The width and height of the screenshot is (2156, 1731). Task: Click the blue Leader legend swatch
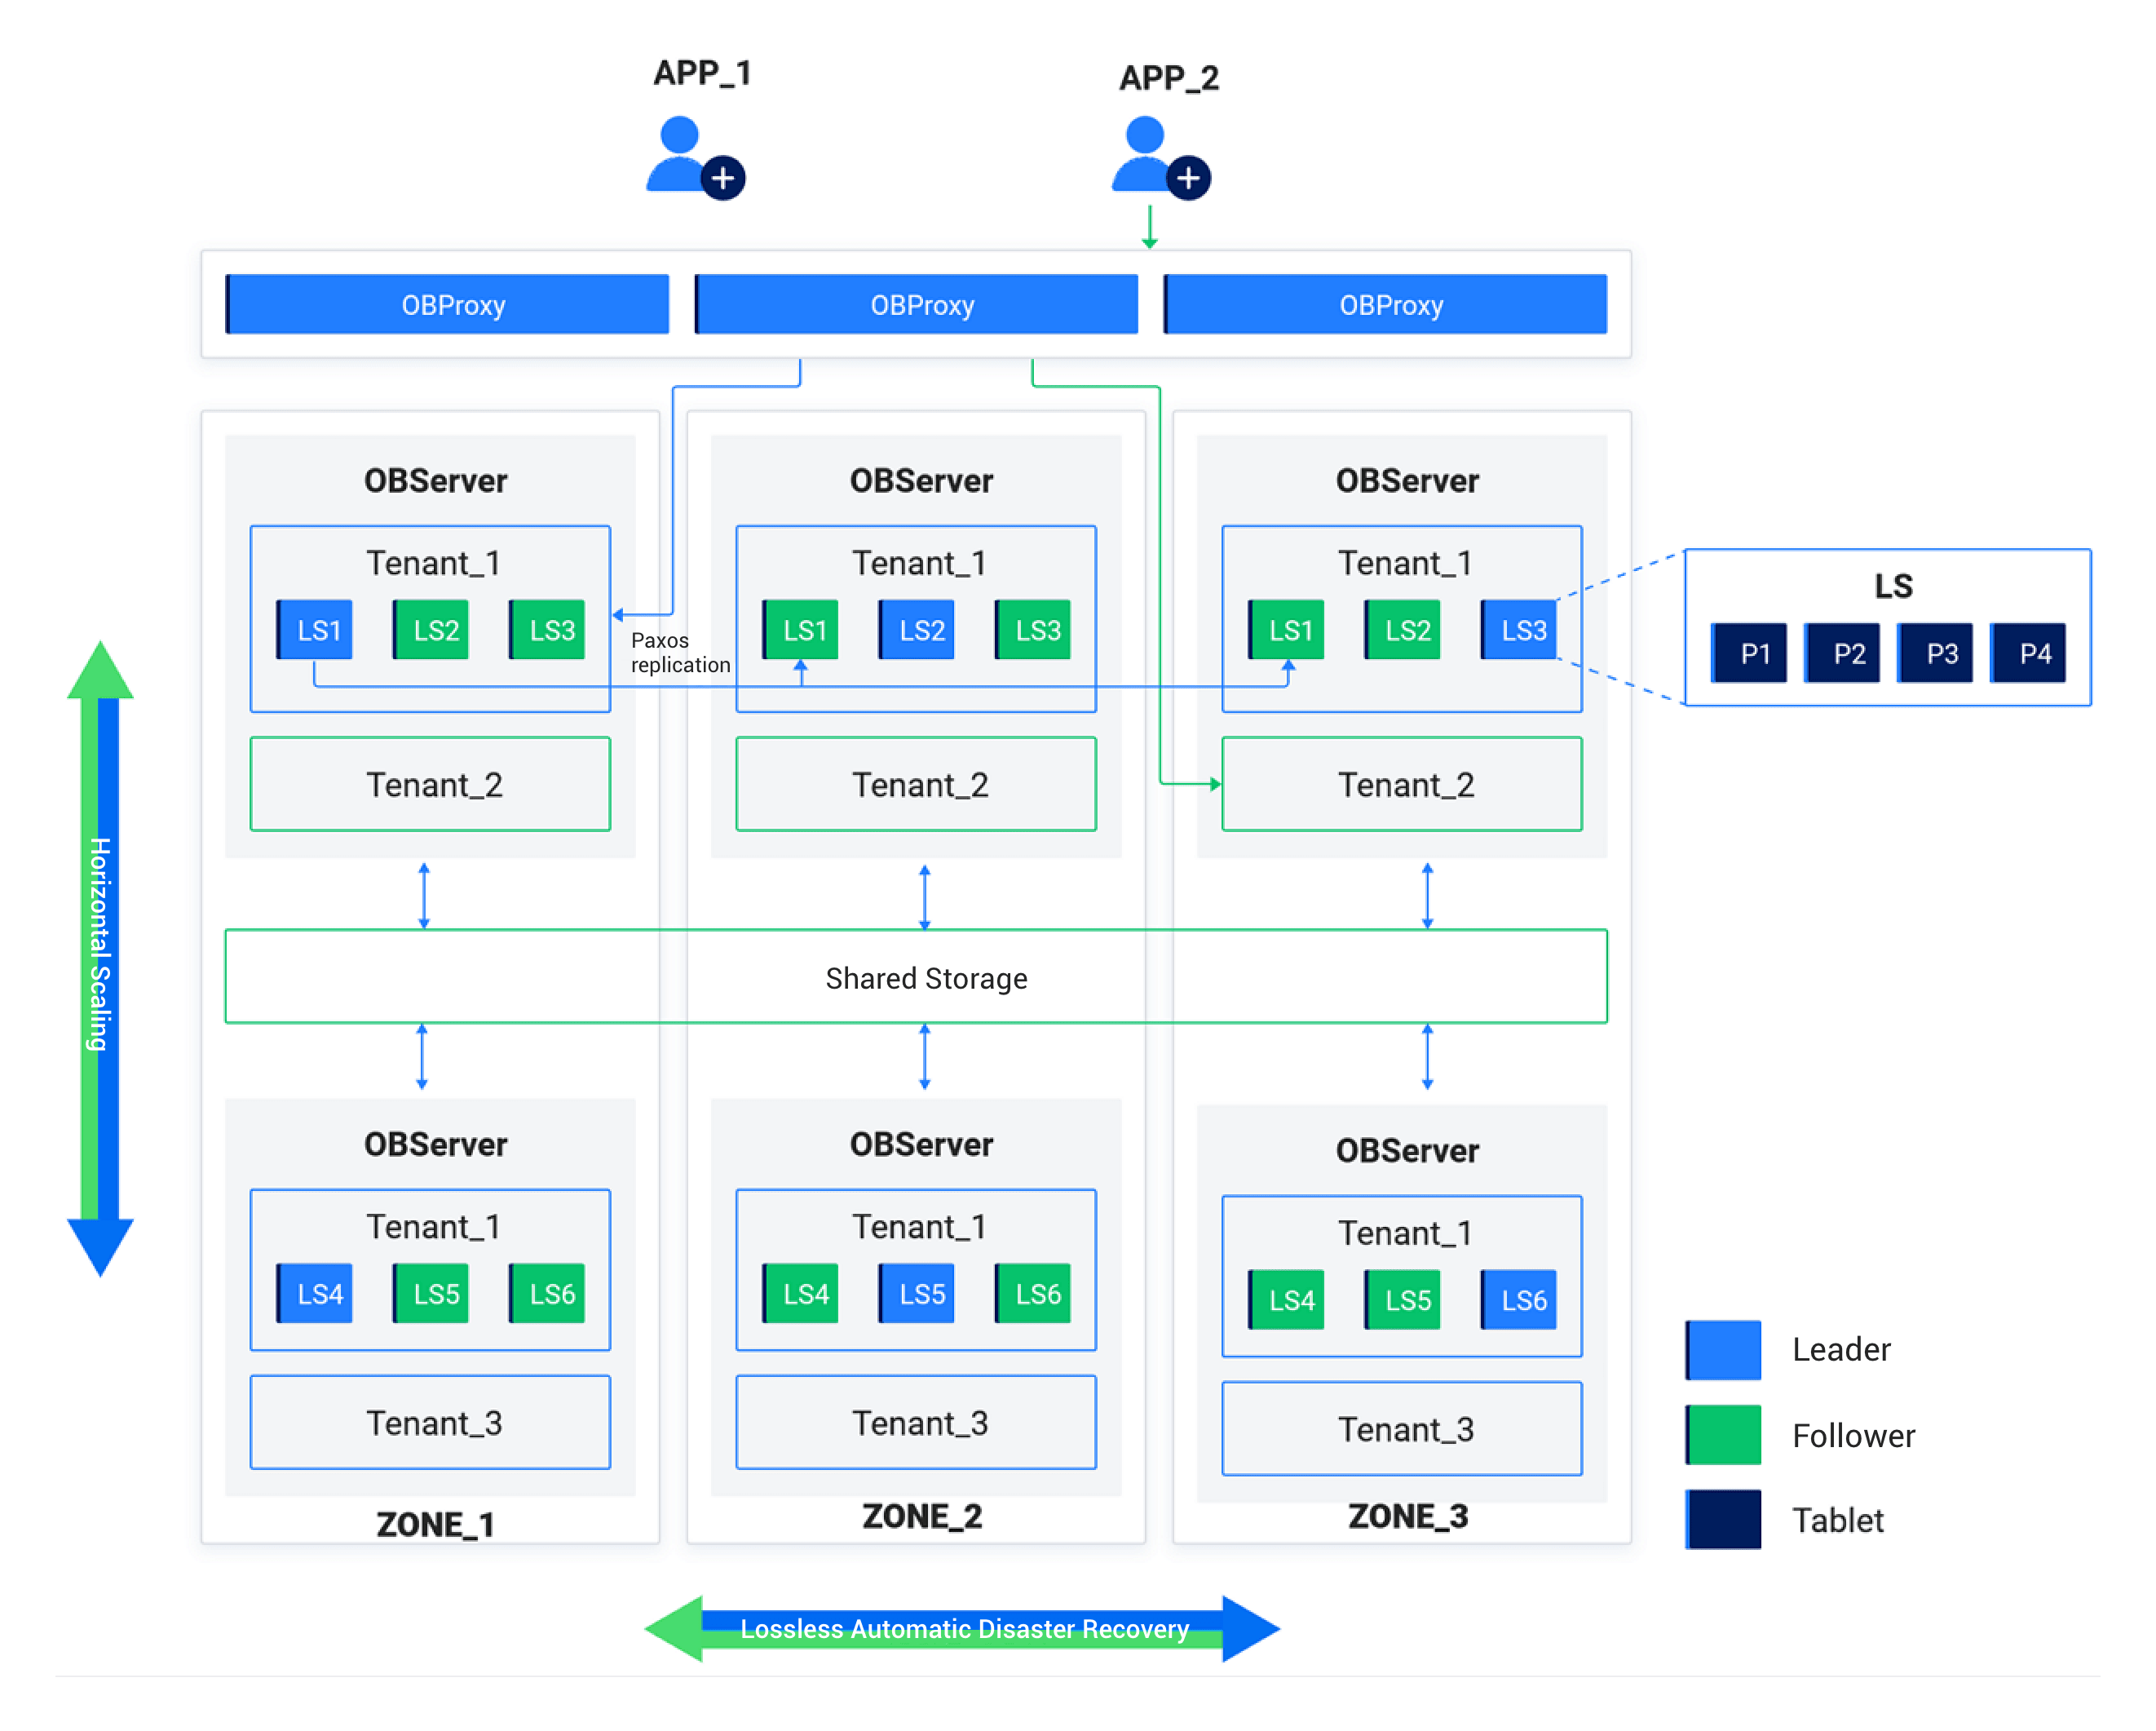coord(1723,1348)
